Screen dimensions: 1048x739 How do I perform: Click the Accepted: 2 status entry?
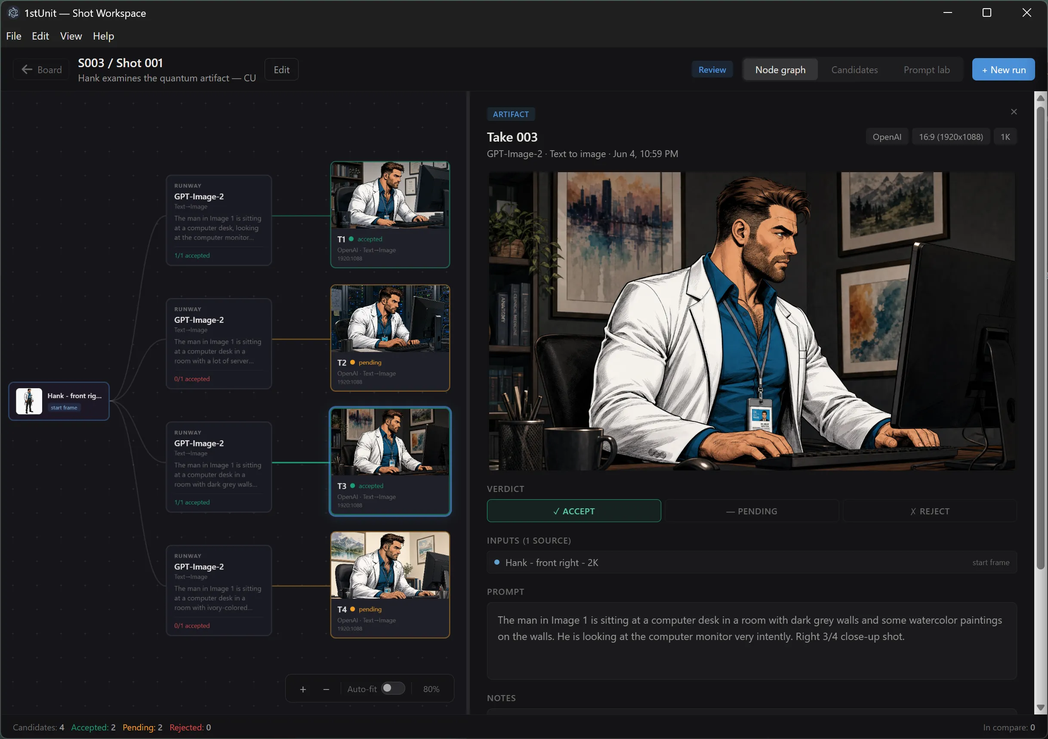93,727
